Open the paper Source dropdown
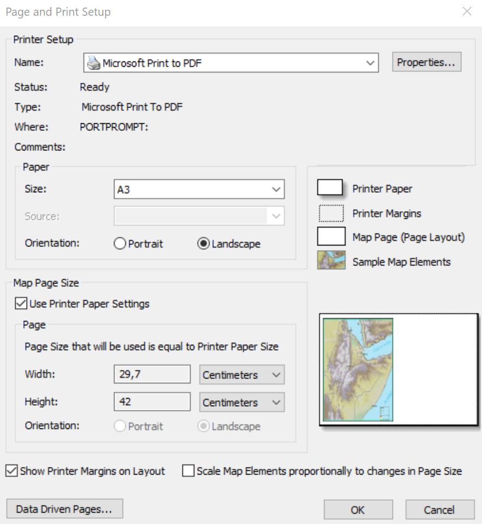 pos(276,216)
